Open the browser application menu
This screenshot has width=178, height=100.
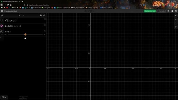pos(176,5)
